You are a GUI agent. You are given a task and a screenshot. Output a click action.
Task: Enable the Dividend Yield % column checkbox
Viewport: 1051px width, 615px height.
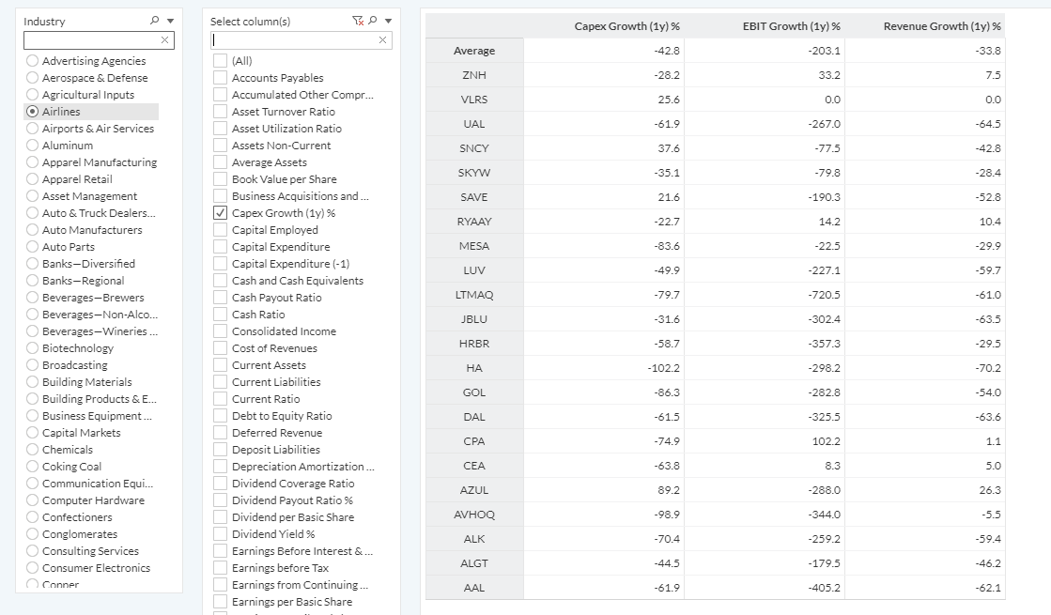click(220, 533)
